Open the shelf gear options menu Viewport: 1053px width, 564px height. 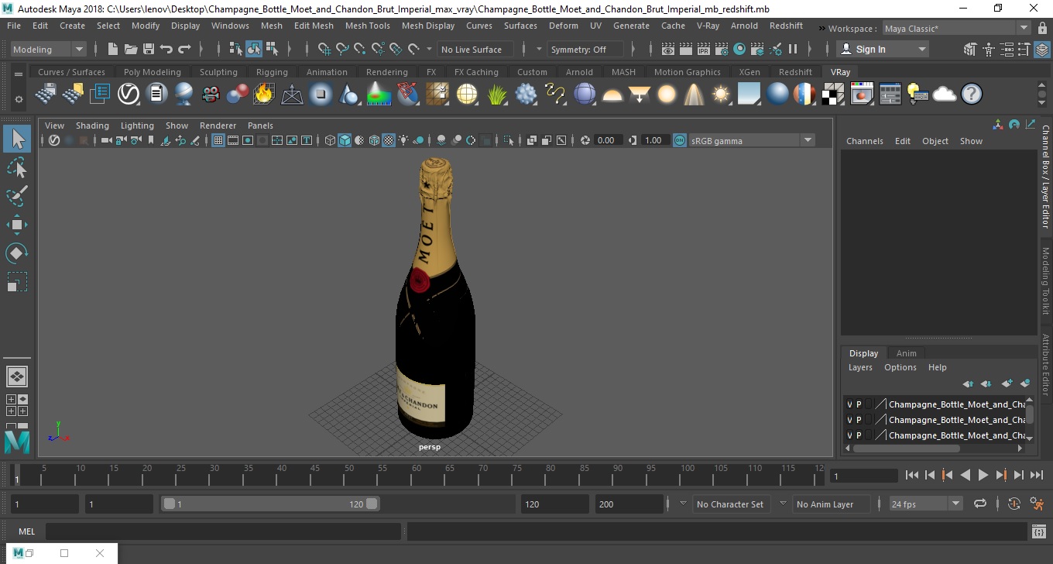click(x=19, y=99)
